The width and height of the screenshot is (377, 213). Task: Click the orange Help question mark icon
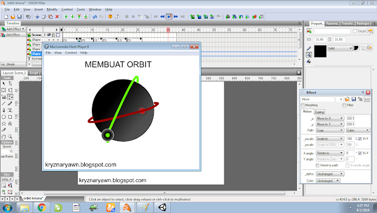point(110,17)
